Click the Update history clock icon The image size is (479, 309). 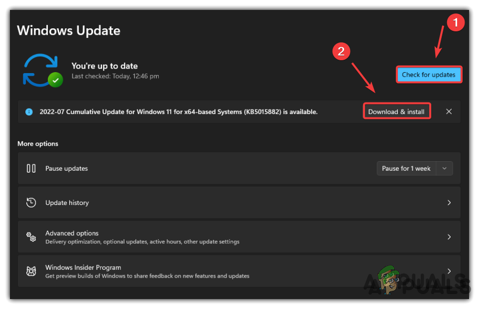coord(31,203)
